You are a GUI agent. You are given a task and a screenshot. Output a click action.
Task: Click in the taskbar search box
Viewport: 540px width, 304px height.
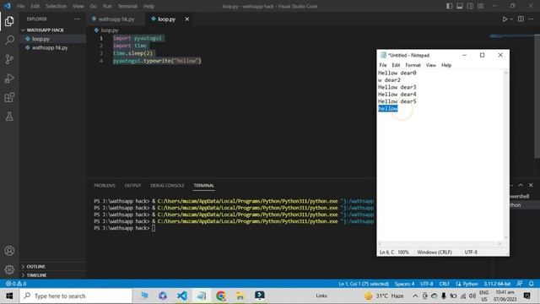[76, 296]
